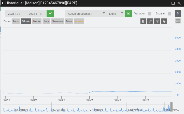Toggle the Variation checkbox
The height and width of the screenshot is (114, 184).
click(x=149, y=14)
